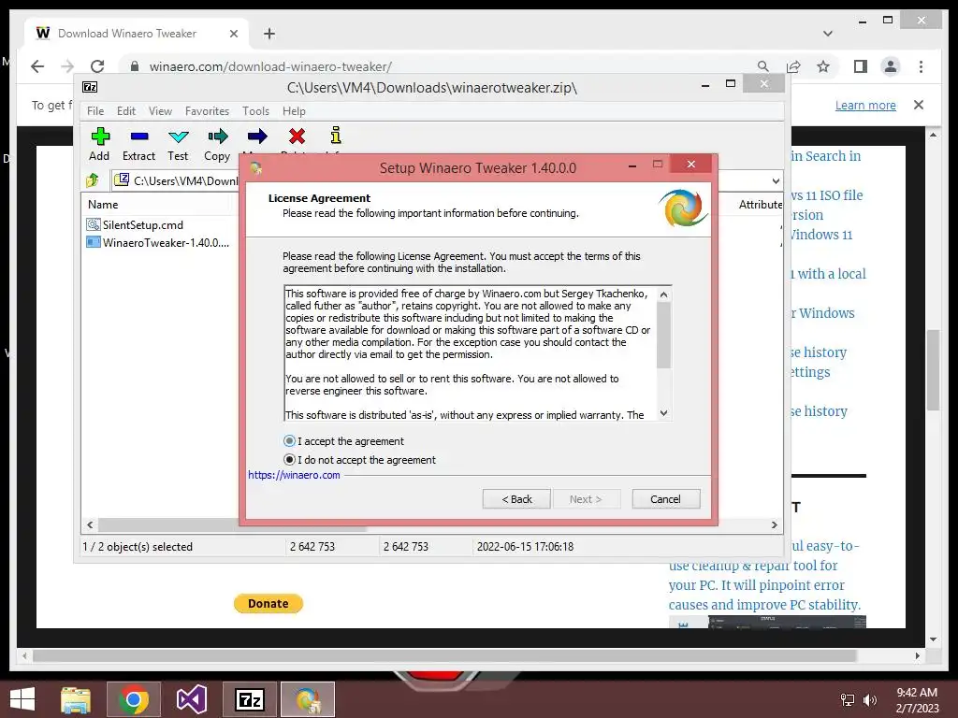Screen dimensions: 958x718
Task: Open File Explorer from the taskbar
Action: [x=76, y=699]
